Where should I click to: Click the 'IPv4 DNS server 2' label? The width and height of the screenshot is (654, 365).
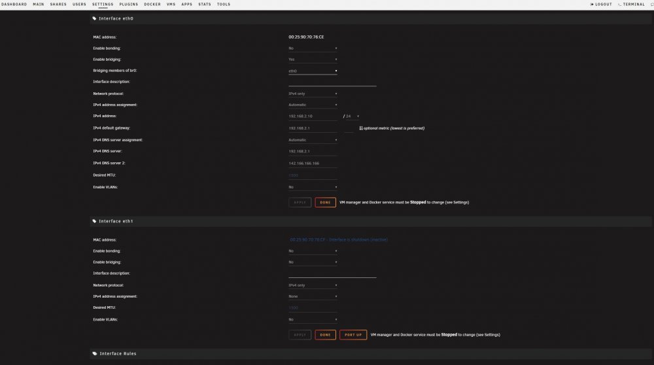point(109,163)
